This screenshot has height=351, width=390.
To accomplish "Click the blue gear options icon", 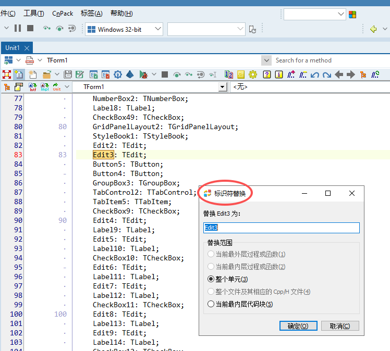I will (x=118, y=74).
